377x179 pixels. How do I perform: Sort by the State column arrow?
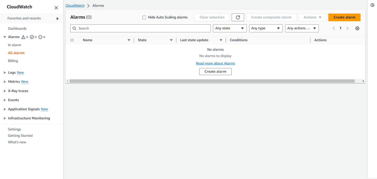[171, 40]
